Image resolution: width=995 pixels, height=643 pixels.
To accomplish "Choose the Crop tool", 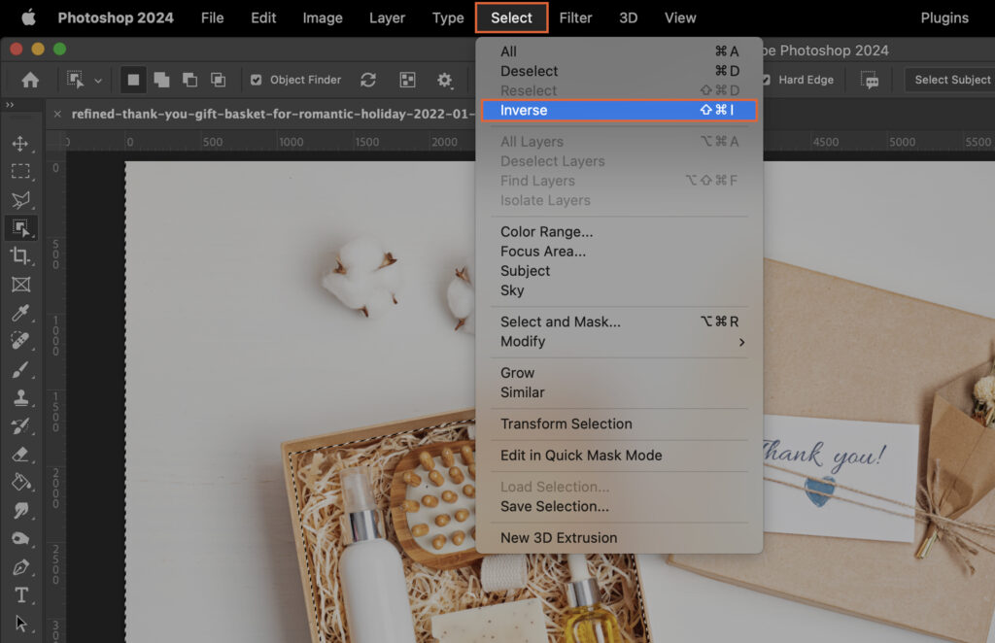I will [21, 255].
